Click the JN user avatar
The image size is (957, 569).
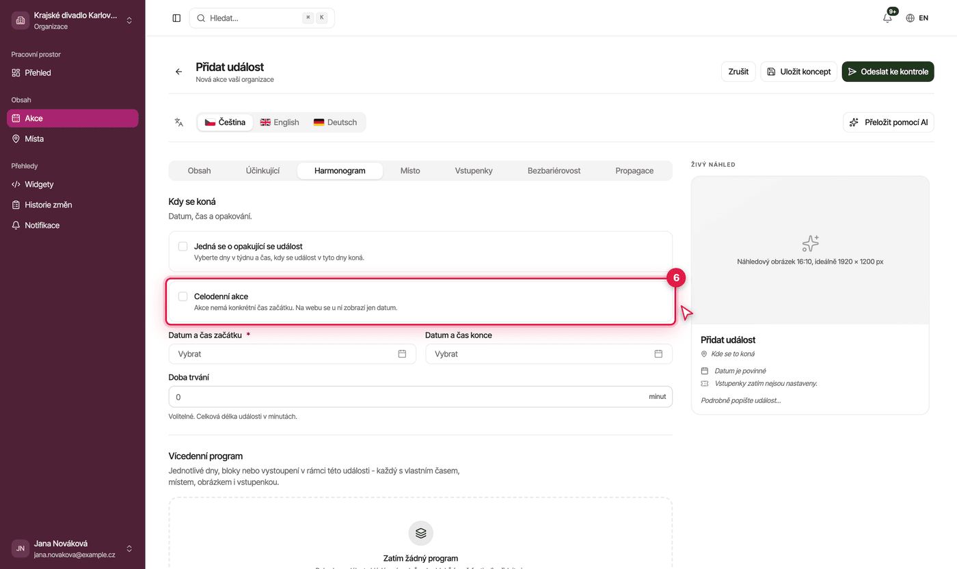tap(21, 549)
